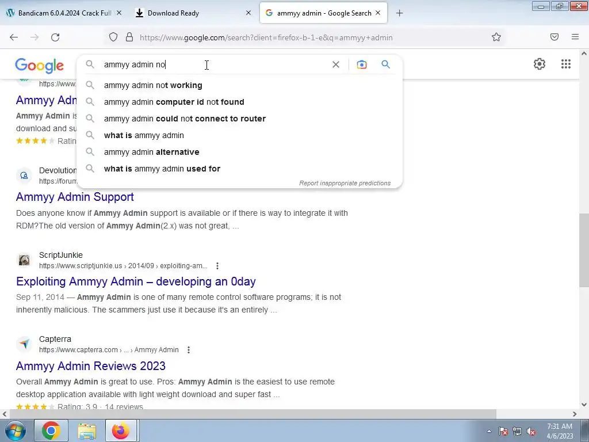Click the scriptjunkie.us URL breadcrumb
Image resolution: width=589 pixels, height=442 pixels.
(123, 266)
